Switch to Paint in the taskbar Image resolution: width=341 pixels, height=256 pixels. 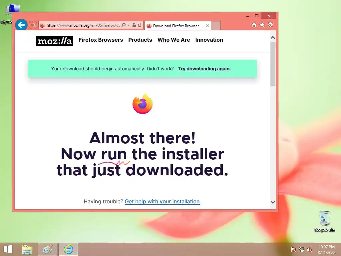click(47, 249)
